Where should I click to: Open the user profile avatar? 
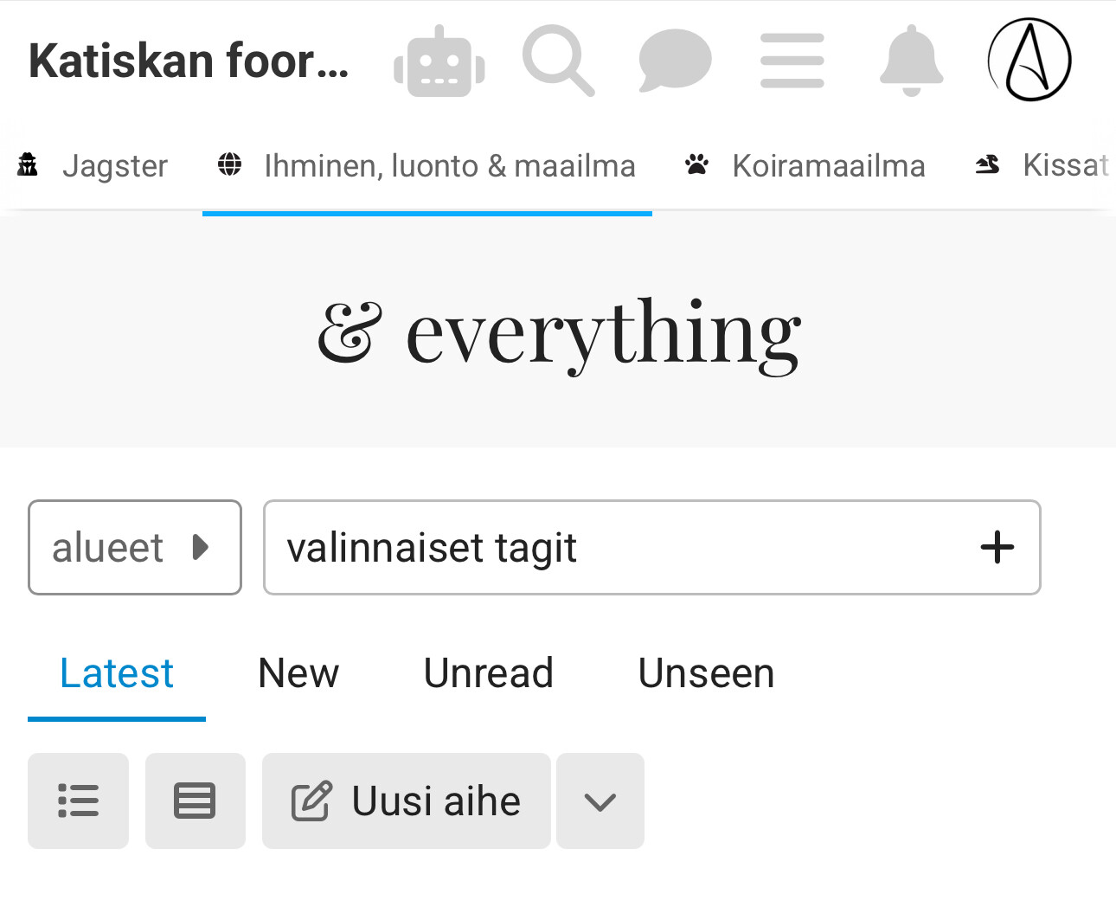[x=1029, y=61]
